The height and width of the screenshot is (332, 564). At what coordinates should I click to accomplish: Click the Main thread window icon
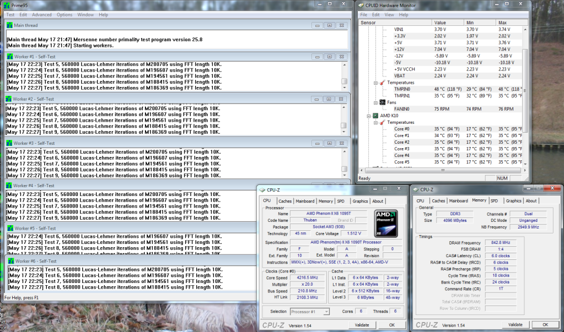coord(9,25)
